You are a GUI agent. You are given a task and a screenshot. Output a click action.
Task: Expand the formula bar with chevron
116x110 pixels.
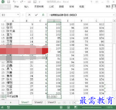pos(114,15)
